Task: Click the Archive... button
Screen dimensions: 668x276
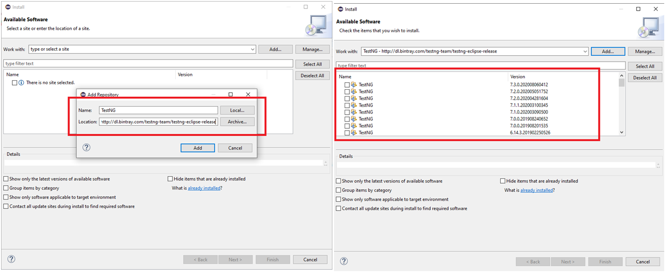Action: coord(237,122)
